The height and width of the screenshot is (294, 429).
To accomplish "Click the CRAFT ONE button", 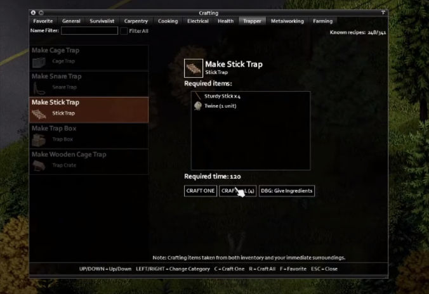I will click(x=201, y=191).
